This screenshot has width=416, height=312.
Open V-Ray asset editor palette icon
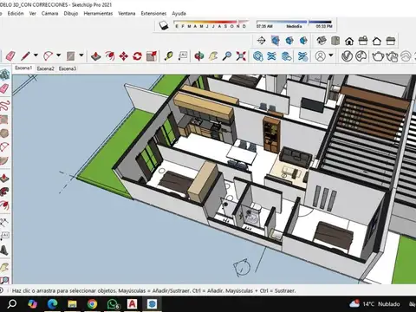361,56
